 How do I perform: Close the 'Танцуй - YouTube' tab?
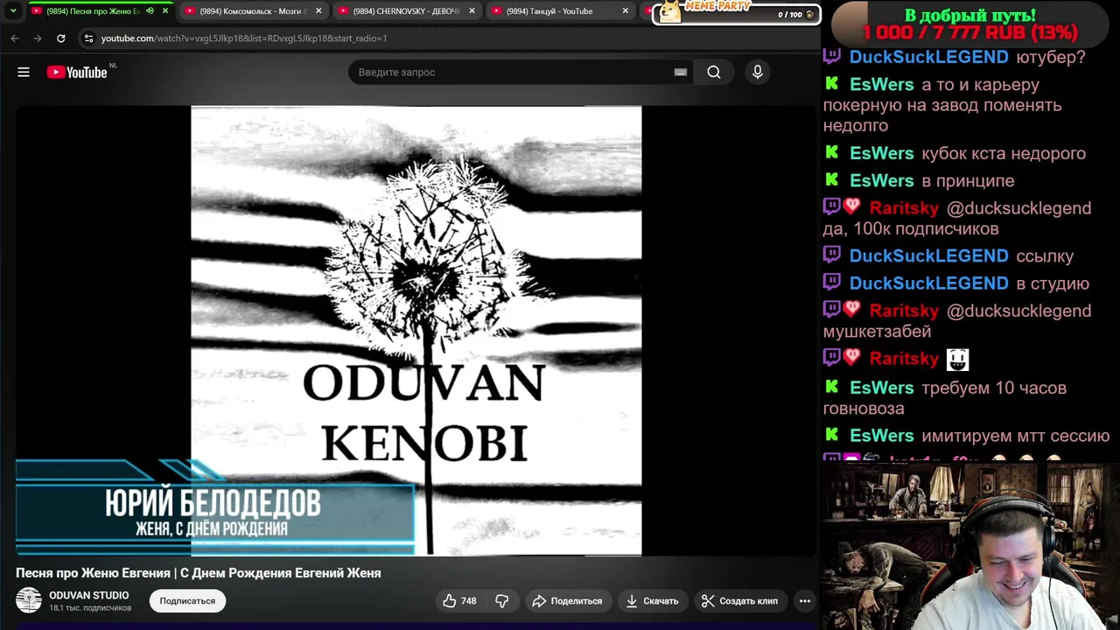[625, 11]
